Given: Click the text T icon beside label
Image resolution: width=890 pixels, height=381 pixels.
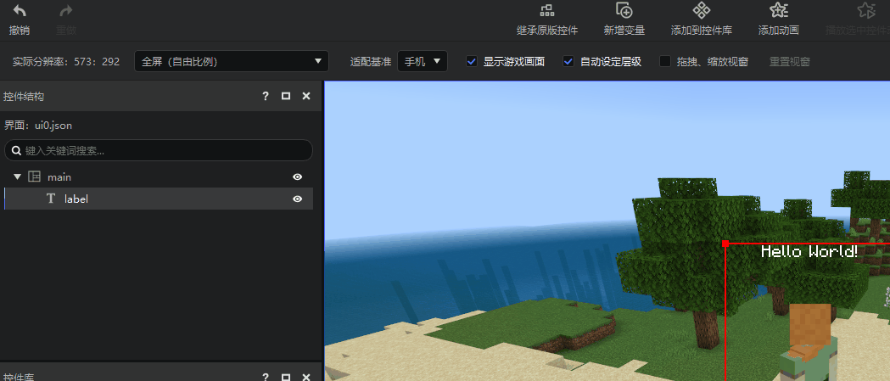Looking at the screenshot, I should coord(51,199).
